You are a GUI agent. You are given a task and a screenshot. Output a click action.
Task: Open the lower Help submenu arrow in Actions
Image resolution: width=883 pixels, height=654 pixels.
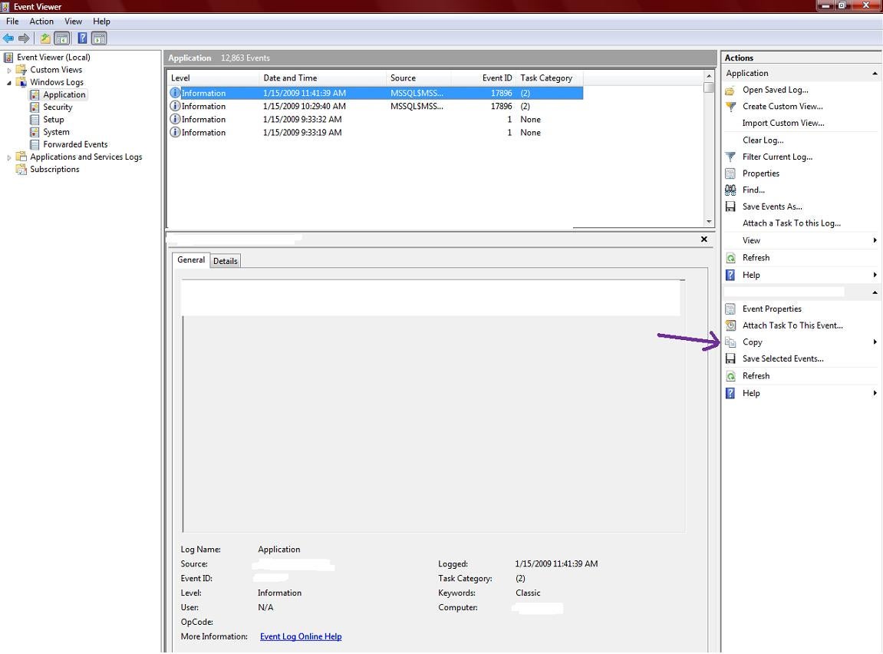coord(875,393)
